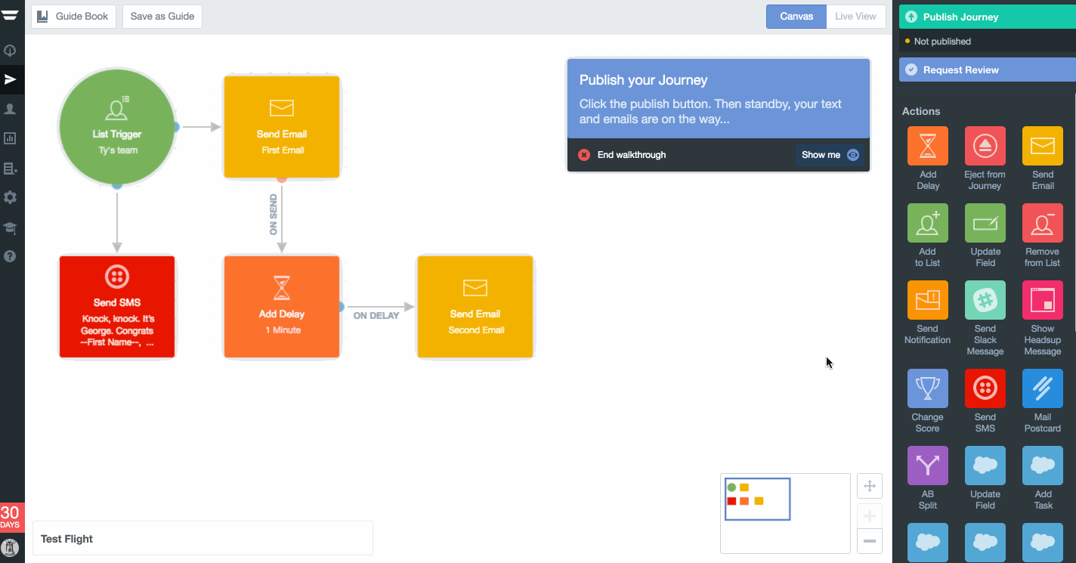The image size is (1076, 563).
Task: Click the Test Flight name field
Action: [x=203, y=538]
